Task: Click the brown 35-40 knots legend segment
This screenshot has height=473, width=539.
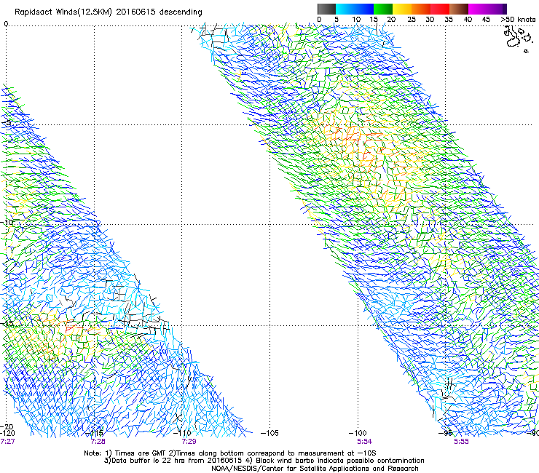Action: pyautogui.click(x=459, y=9)
